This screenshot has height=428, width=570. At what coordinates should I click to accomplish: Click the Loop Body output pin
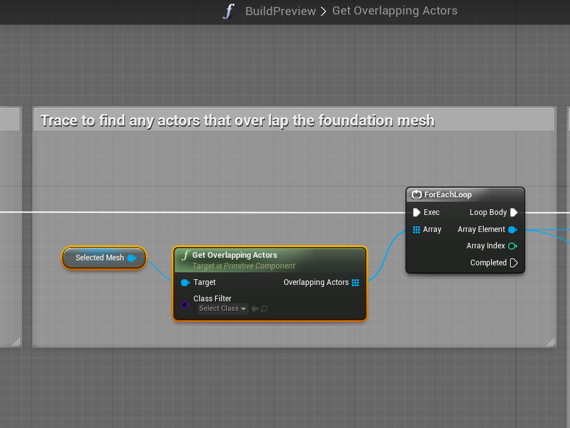514,212
